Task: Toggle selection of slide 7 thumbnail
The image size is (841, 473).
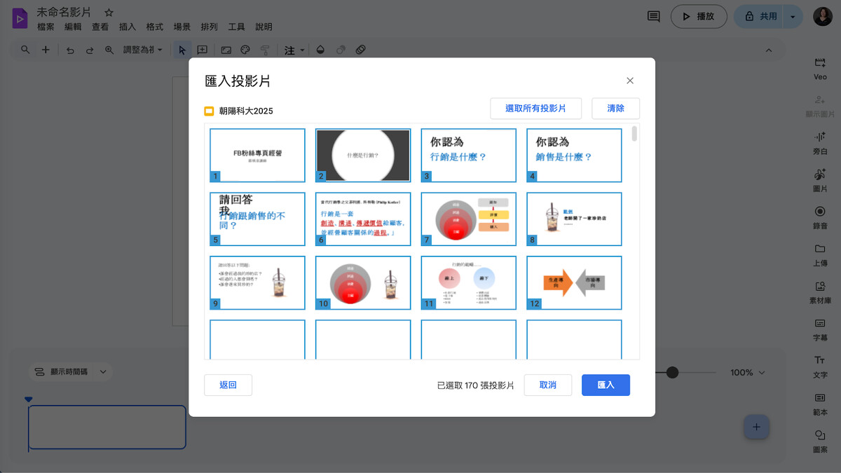Action: tap(468, 219)
